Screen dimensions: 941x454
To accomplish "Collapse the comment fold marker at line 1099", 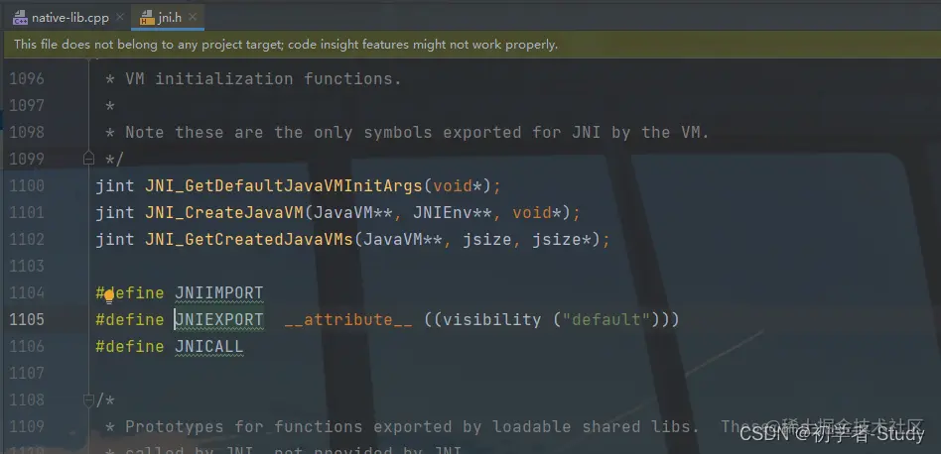I will pos(88,159).
